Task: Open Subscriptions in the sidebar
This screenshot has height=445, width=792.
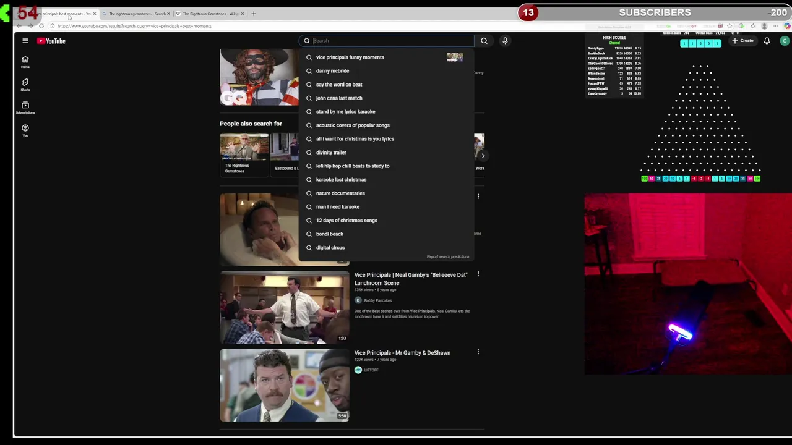Action: point(25,108)
